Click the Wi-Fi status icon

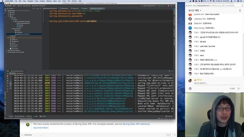pos(210,1)
